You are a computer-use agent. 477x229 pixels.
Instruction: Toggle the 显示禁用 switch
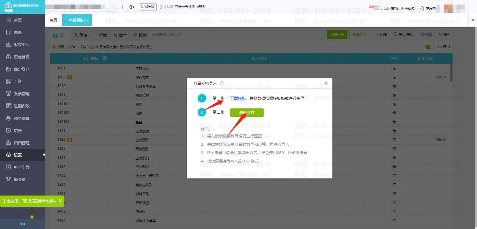[x=430, y=47]
